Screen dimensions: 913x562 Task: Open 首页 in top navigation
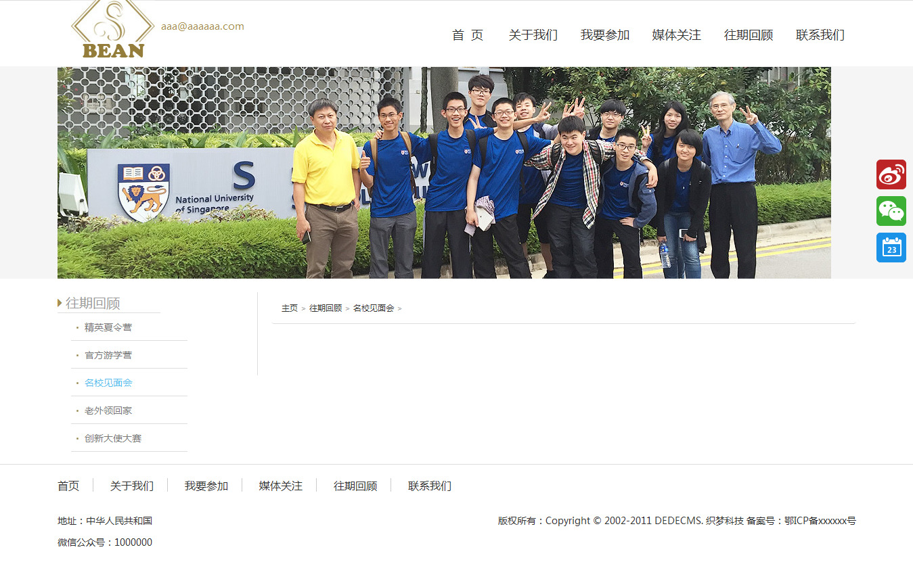(x=468, y=35)
